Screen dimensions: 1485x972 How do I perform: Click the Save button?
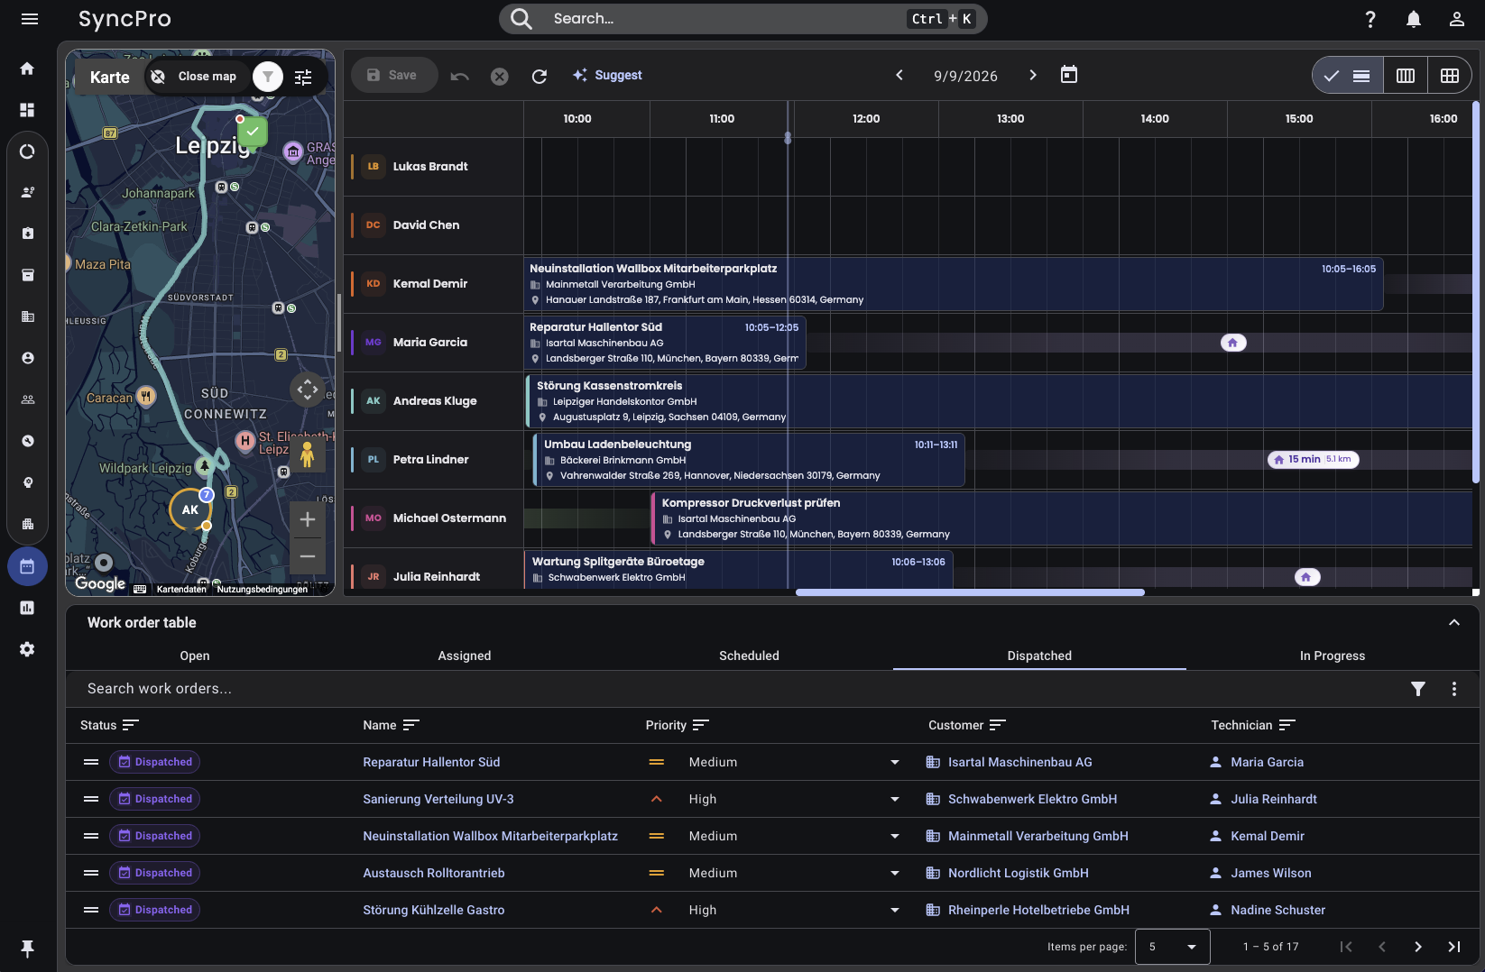[x=392, y=76]
